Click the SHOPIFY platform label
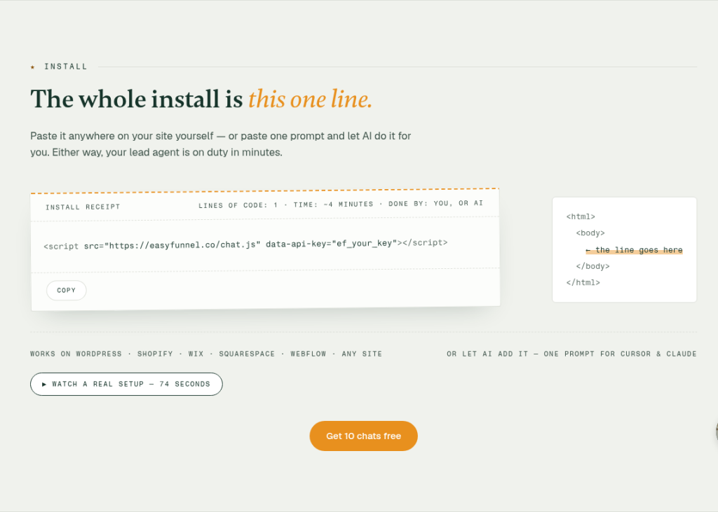The image size is (718, 512). click(x=155, y=354)
